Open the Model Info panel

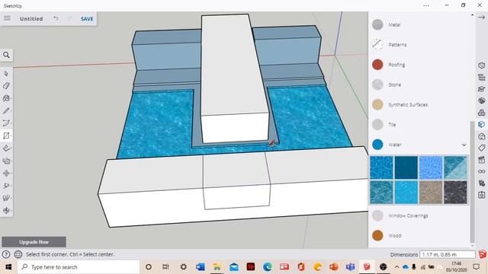pos(481,183)
